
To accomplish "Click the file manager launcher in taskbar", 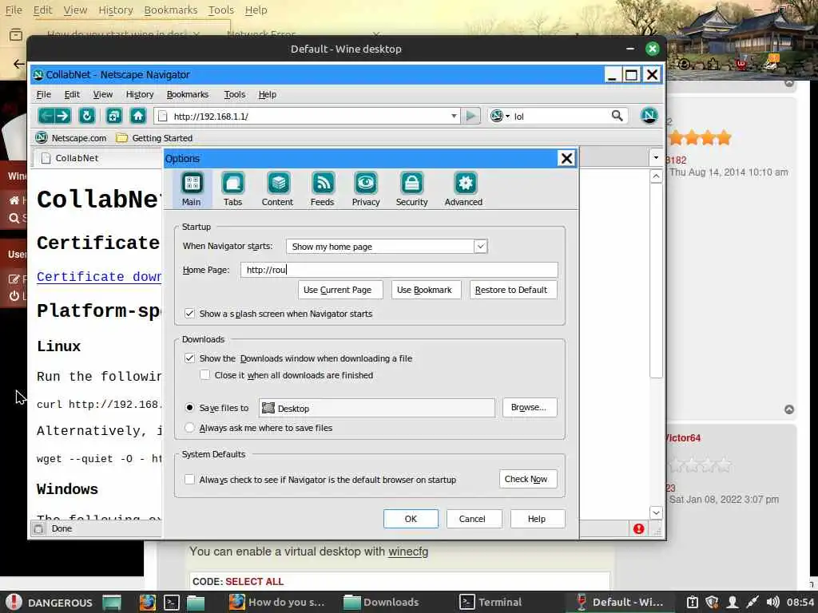I will [196, 603].
